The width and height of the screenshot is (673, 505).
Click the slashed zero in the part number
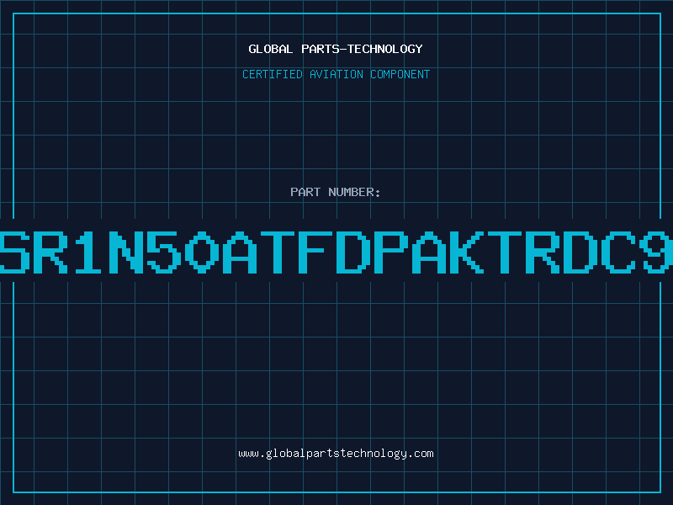tap(202, 252)
